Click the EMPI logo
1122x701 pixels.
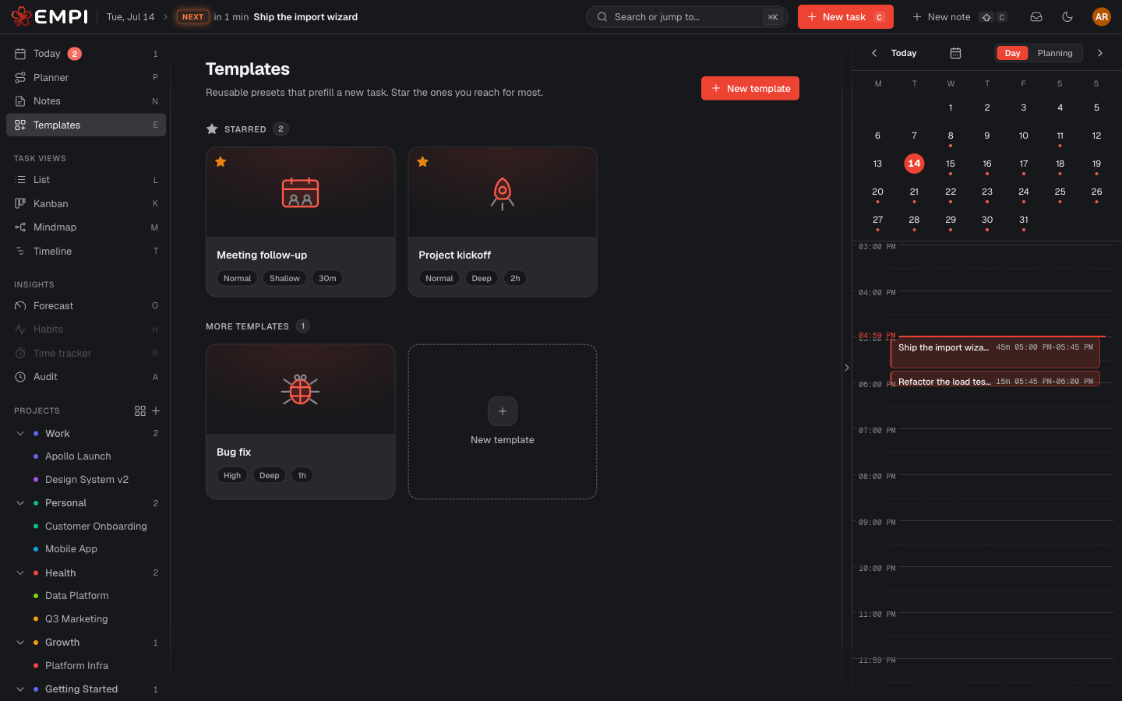[x=49, y=16]
